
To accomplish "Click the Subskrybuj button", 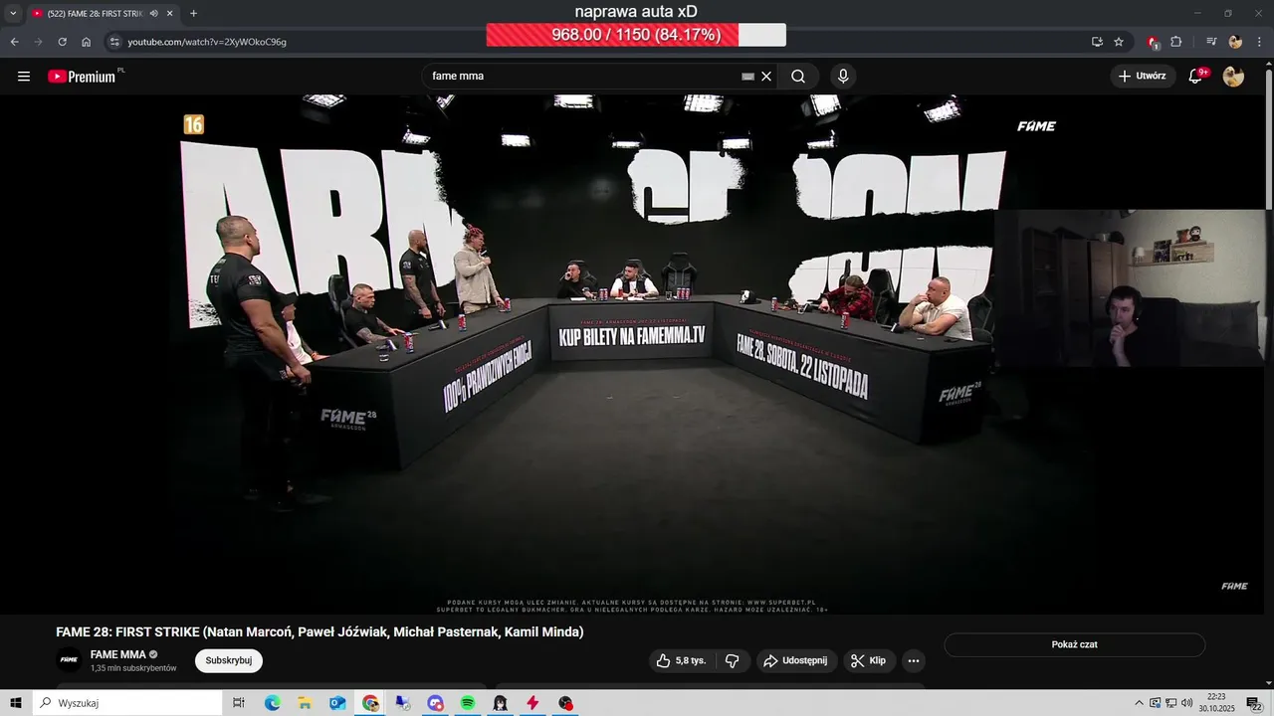I will [229, 660].
